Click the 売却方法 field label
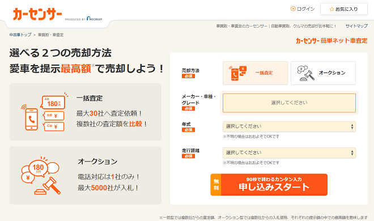 coord(190,71)
